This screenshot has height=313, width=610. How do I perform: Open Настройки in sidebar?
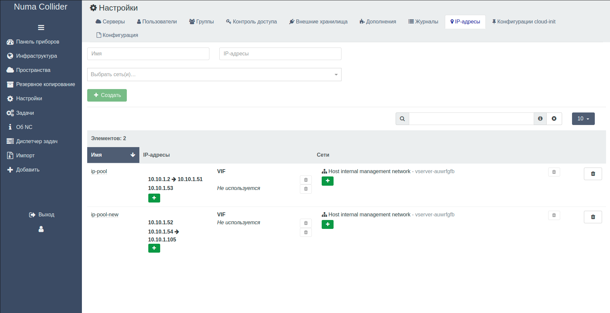(24, 99)
